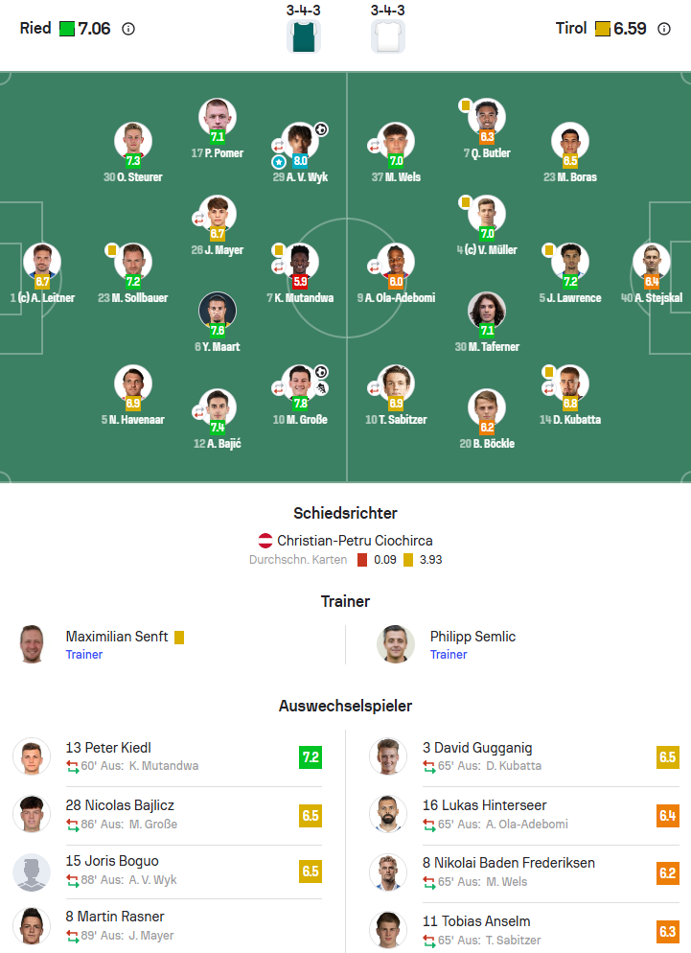The height and width of the screenshot is (953, 691).
Task: Open substitute Peter Kiedl's profile
Action: tap(108, 748)
